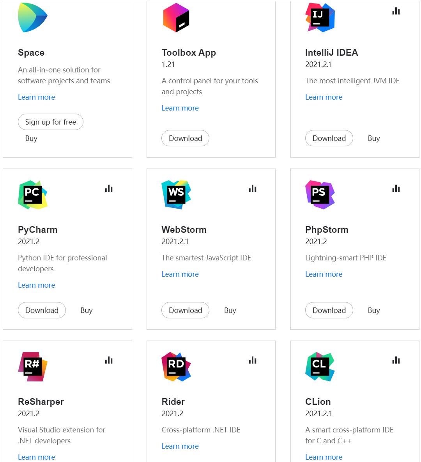Click the CLion CL logo
Viewport: 421px width, 462px height.
(320, 367)
